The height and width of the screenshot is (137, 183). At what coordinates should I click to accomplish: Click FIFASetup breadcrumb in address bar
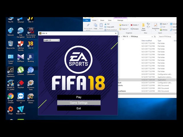(x=134, y=37)
